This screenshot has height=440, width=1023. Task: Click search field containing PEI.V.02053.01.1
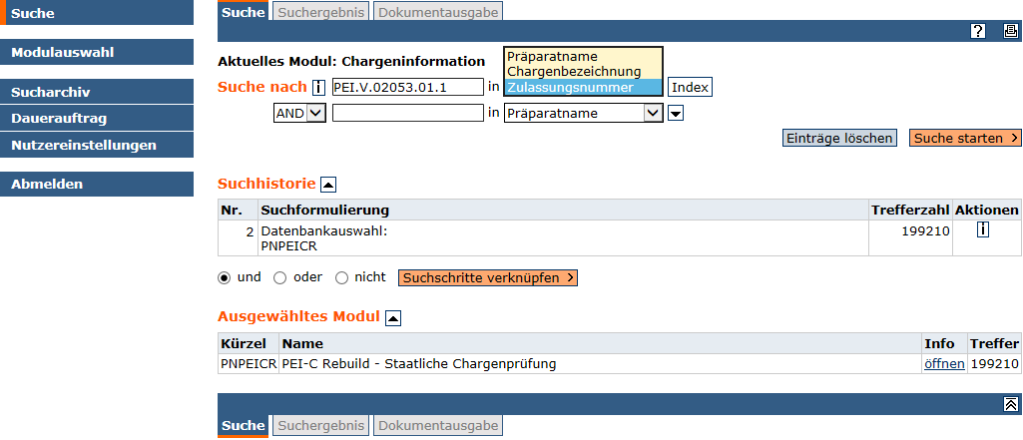(x=408, y=88)
